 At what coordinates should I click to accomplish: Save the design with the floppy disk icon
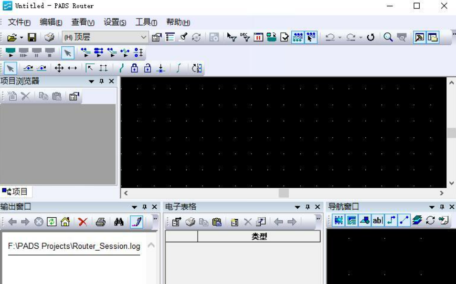(32, 38)
